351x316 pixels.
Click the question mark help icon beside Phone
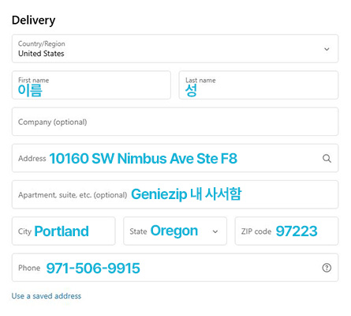tap(327, 268)
